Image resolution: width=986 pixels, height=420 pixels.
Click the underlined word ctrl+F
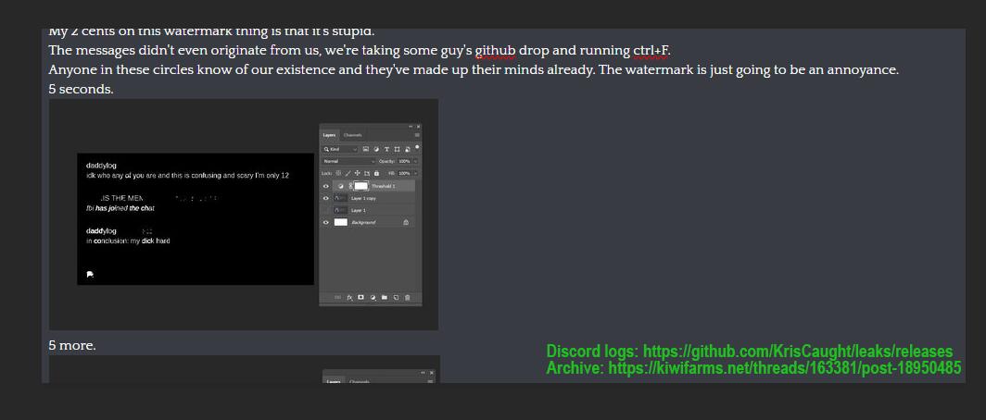point(651,50)
